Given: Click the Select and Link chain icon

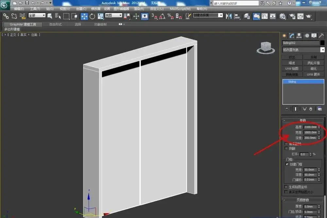Looking at the screenshot, I should coord(6,16).
